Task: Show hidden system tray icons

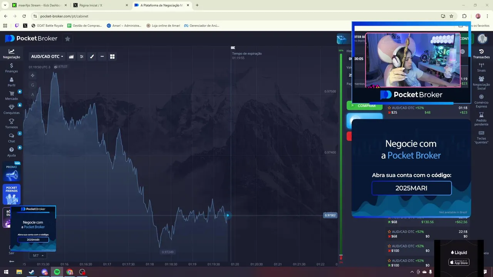Action: pos(412,272)
